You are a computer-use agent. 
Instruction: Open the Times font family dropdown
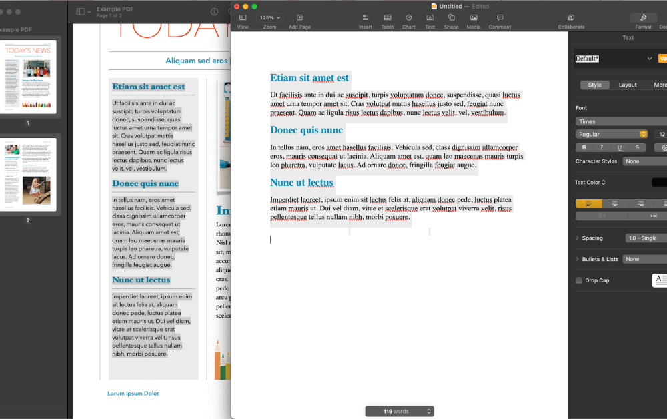coord(620,121)
